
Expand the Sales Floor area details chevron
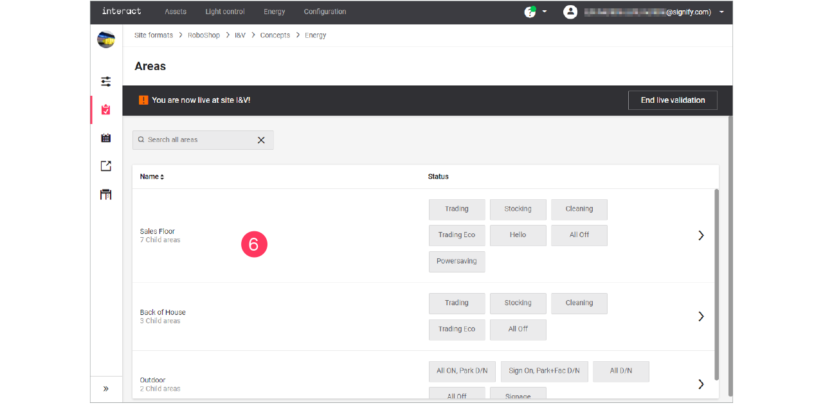pyautogui.click(x=701, y=235)
